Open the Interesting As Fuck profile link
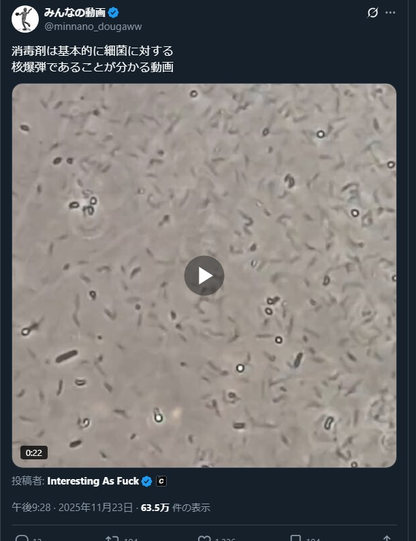 (93, 481)
